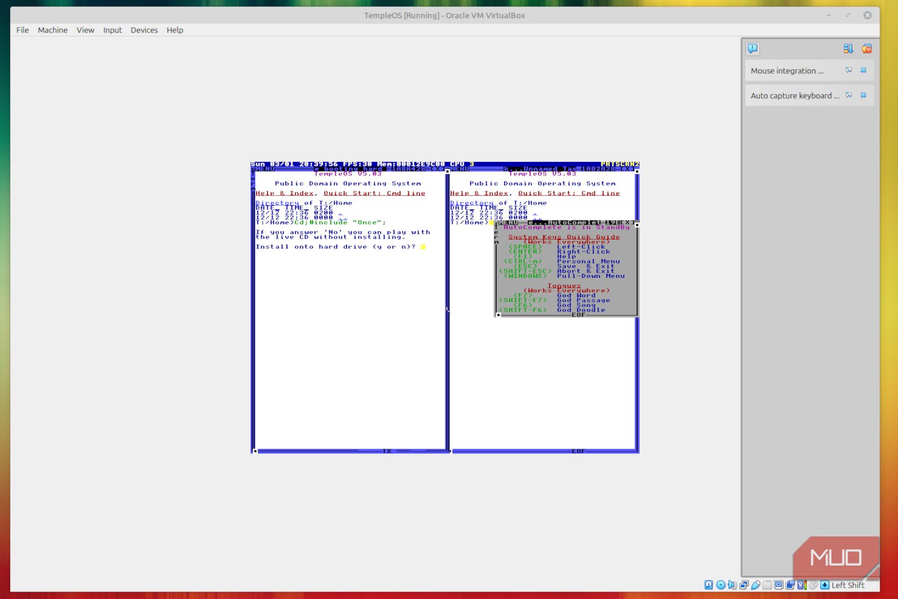The width and height of the screenshot is (898, 599).
Task: Open MENU in the AutoComplete window
Action: 508,222
